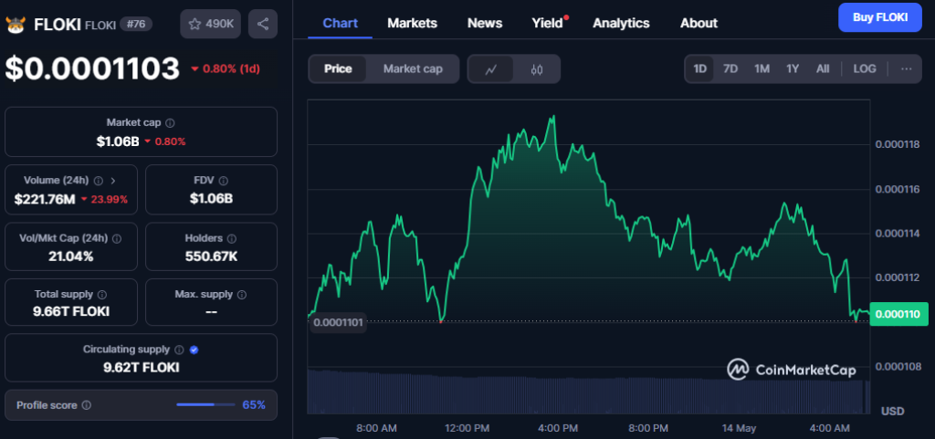Click the volume bars area beneath the price chart
935x439 pixels.
pyautogui.click(x=589, y=392)
